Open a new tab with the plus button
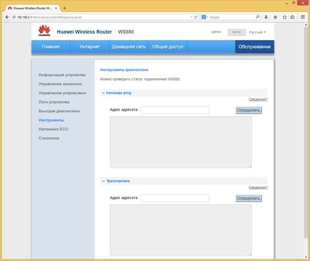The image size is (310, 261). point(65,8)
